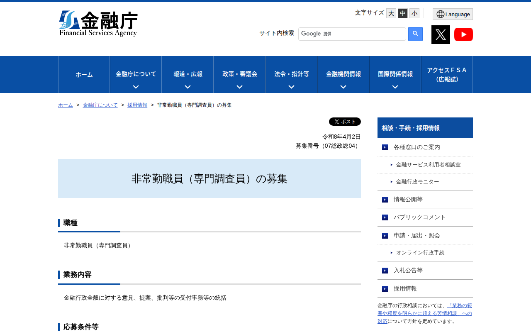This screenshot has height=332, width=531.
Task: Set text size to 中
Action: [x=403, y=13]
